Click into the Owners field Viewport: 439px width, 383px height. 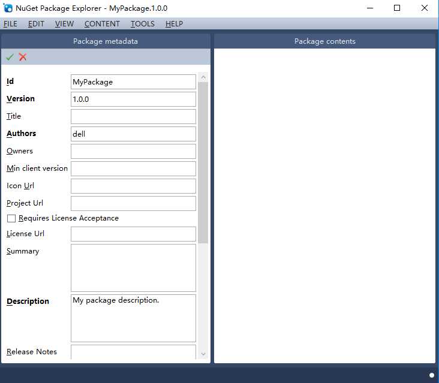pyautogui.click(x=133, y=151)
